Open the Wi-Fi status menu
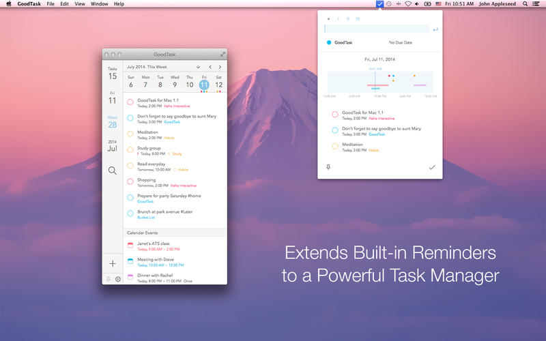The image size is (546, 341). click(x=407, y=4)
